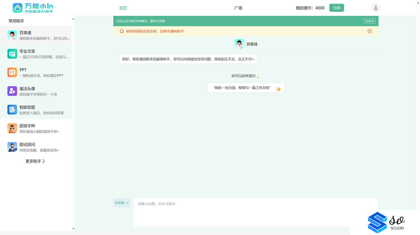Click the pointing hand icon on suggestion
Viewport: 420px width, 235px height.
278,89
